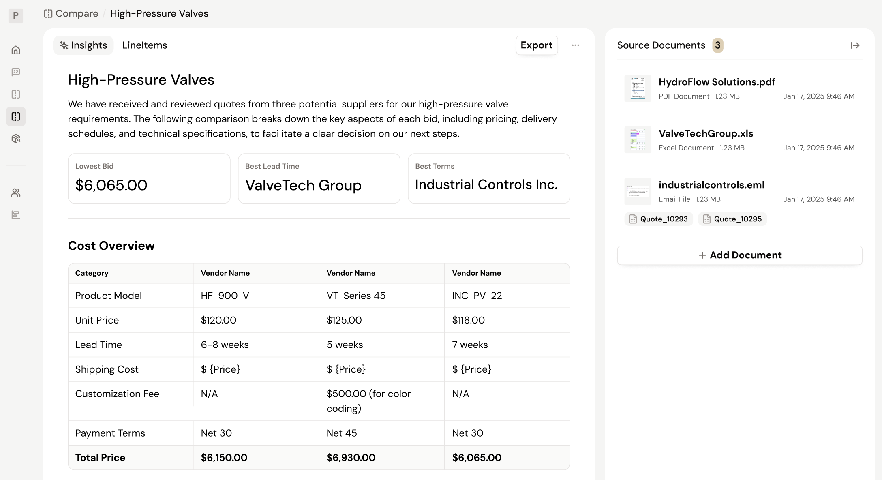Click the Home icon in sidebar

pos(16,50)
